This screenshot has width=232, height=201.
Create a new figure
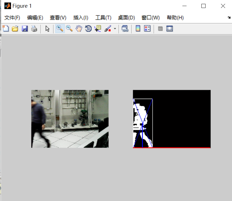(5, 28)
